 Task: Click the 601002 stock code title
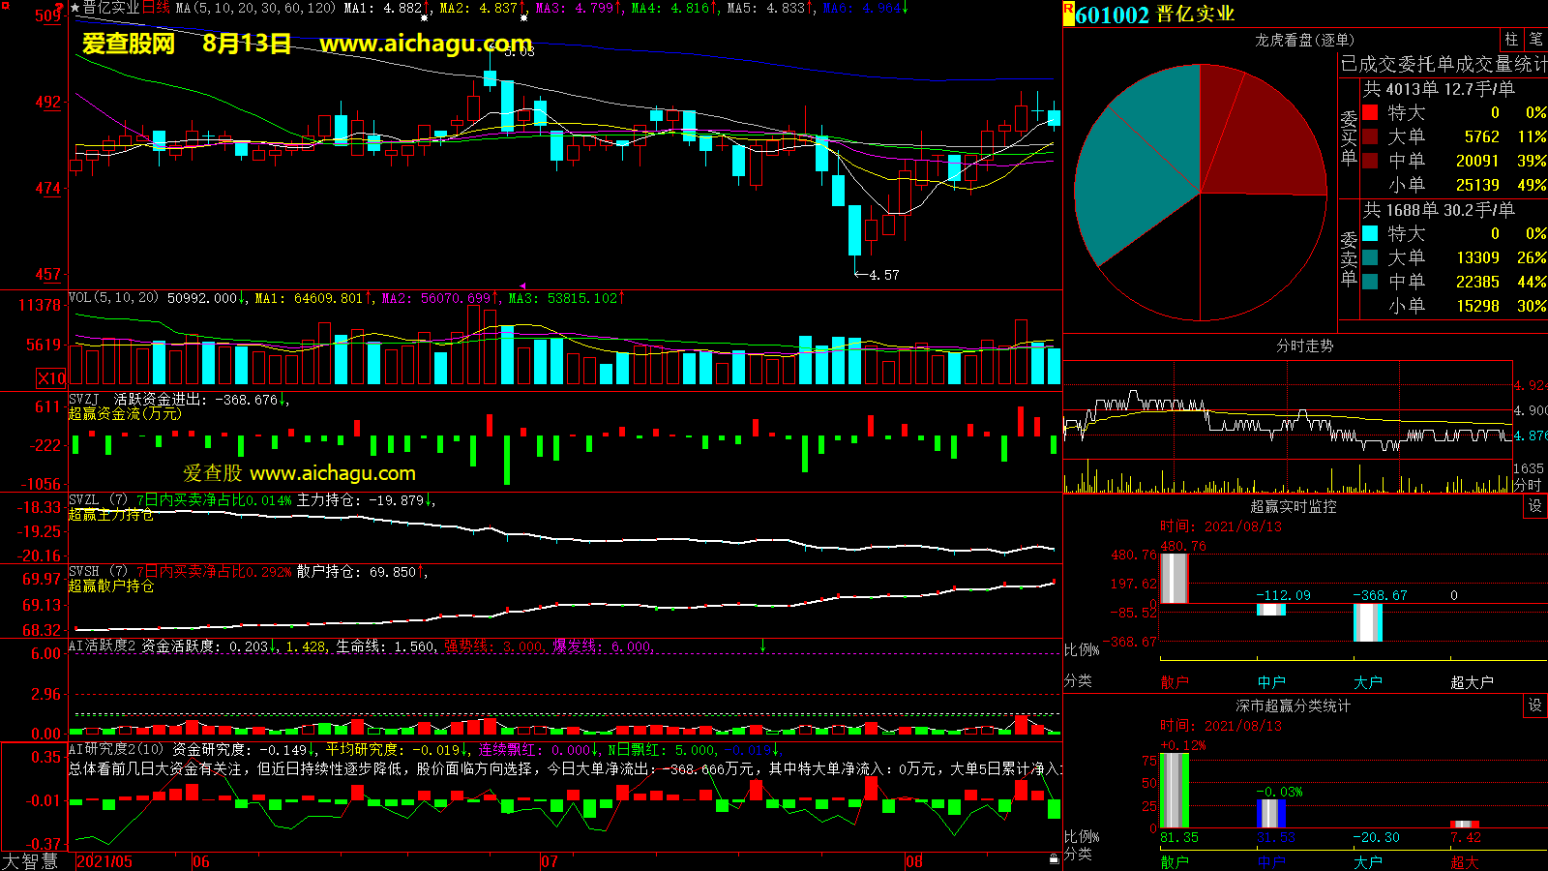[1112, 15]
